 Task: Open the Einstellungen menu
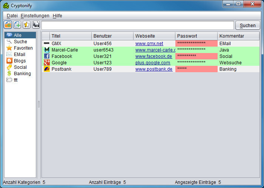tap(35, 16)
